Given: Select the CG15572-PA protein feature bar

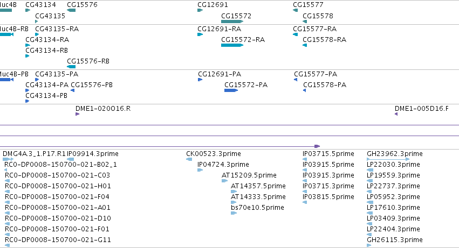Looking at the screenshot, I should (231, 90).
